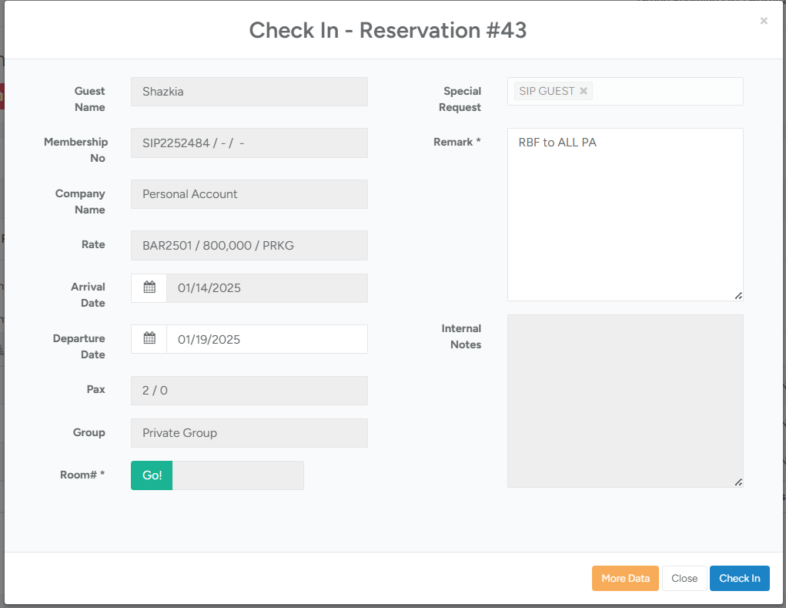Image resolution: width=786 pixels, height=608 pixels.
Task: Click the Close button in the footer
Action: 684,578
